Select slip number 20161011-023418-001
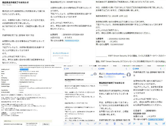166x126 pixels. (x=119, y=39)
